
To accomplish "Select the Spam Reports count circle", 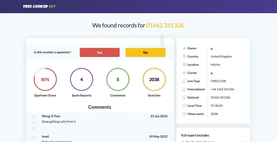I will (81, 79).
